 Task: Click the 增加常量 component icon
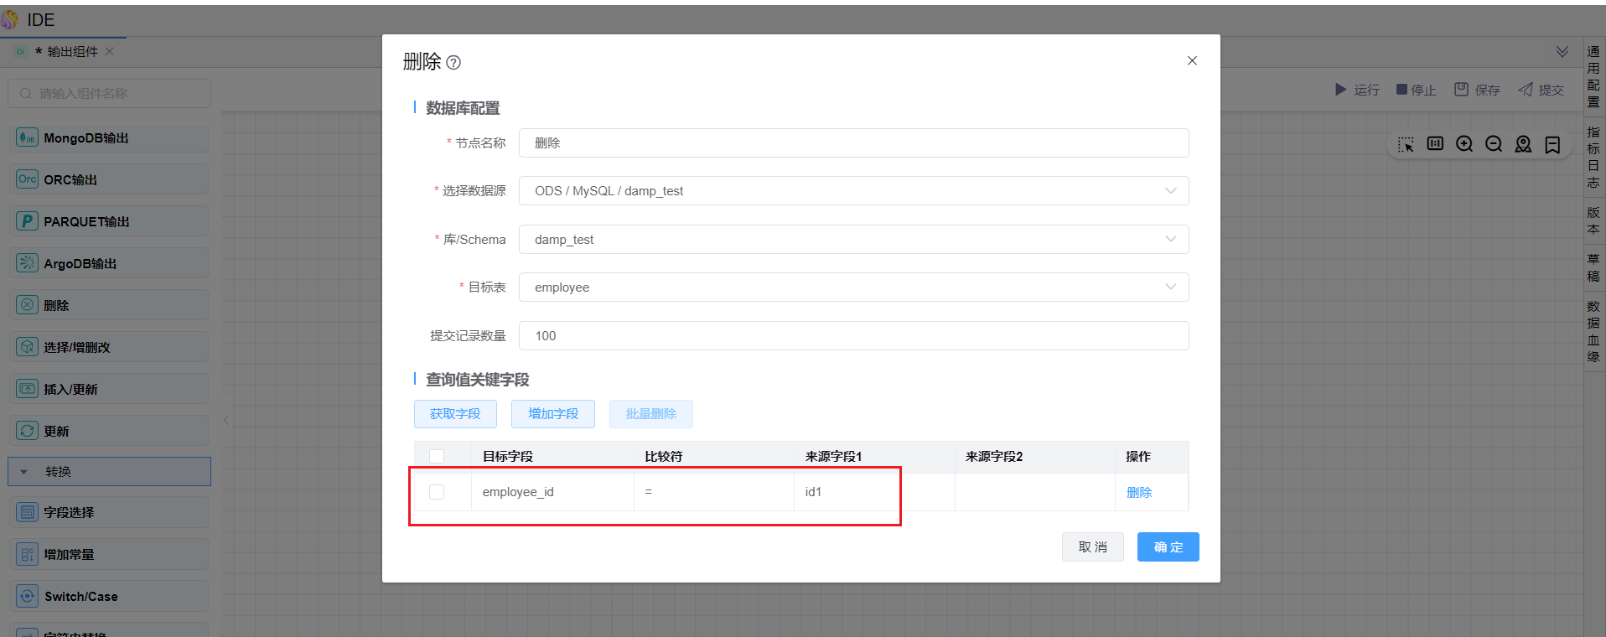click(28, 554)
